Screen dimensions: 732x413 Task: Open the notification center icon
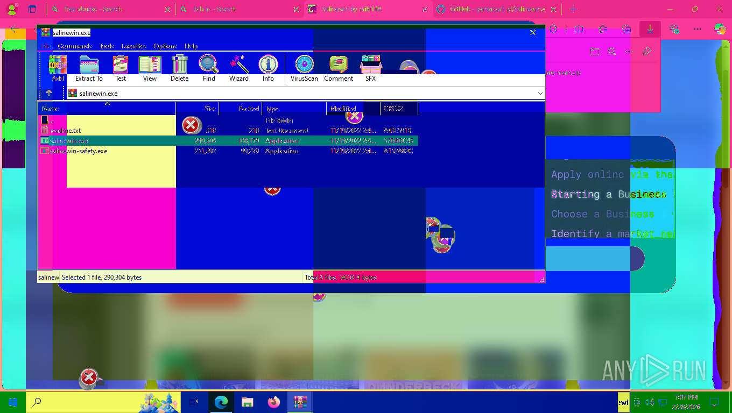pos(714,402)
